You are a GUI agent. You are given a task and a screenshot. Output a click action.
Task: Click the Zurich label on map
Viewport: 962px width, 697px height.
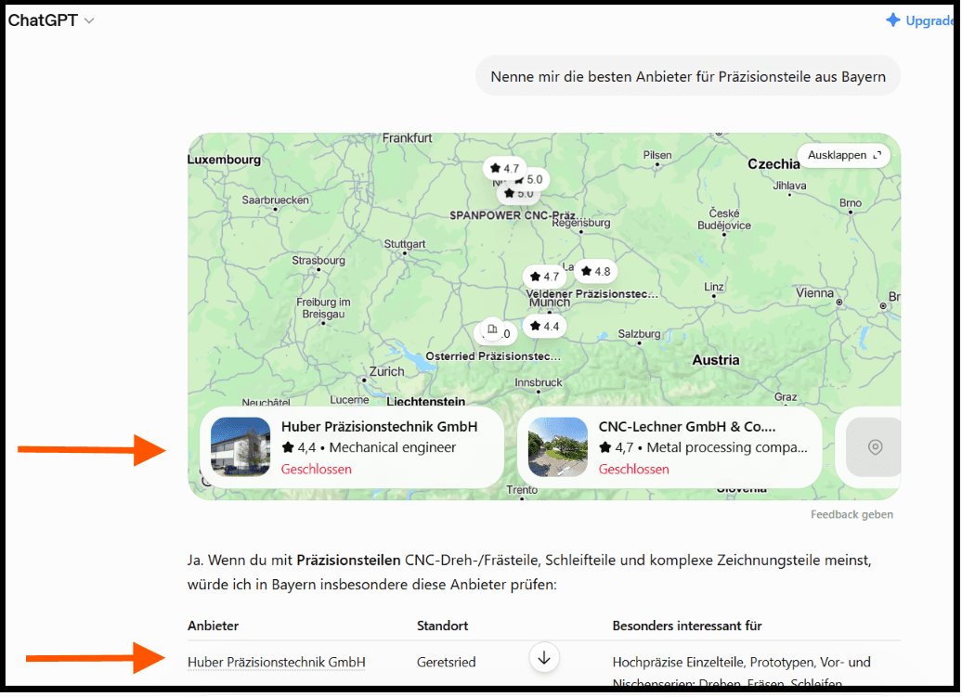[386, 371]
